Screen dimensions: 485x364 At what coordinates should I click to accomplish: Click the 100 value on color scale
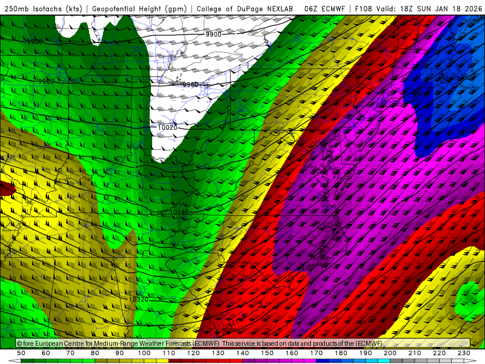[x=144, y=353]
